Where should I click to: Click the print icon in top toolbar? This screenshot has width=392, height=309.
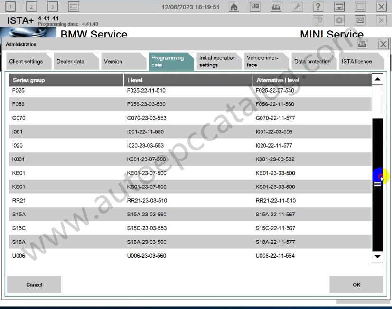[x=276, y=7]
